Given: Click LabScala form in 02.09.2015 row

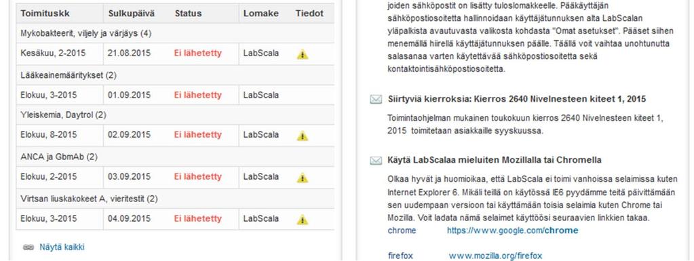Looking at the screenshot, I should [x=261, y=135].
